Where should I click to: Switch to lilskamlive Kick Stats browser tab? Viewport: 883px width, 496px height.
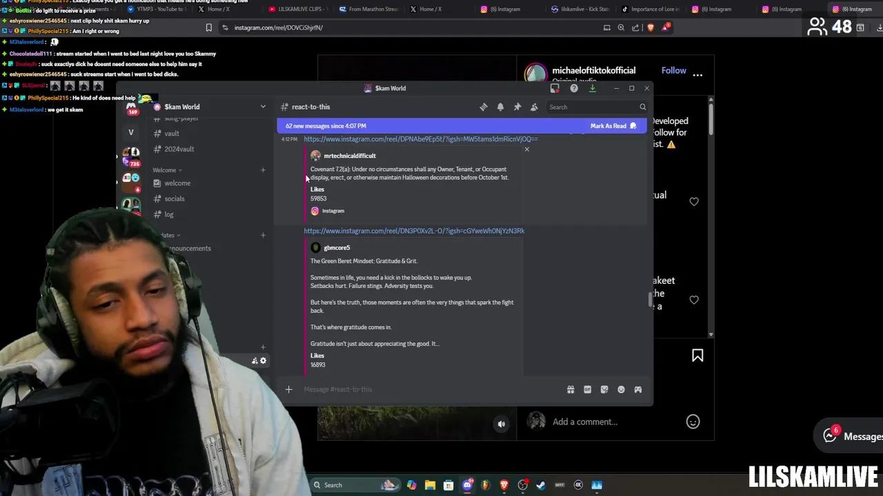point(580,9)
